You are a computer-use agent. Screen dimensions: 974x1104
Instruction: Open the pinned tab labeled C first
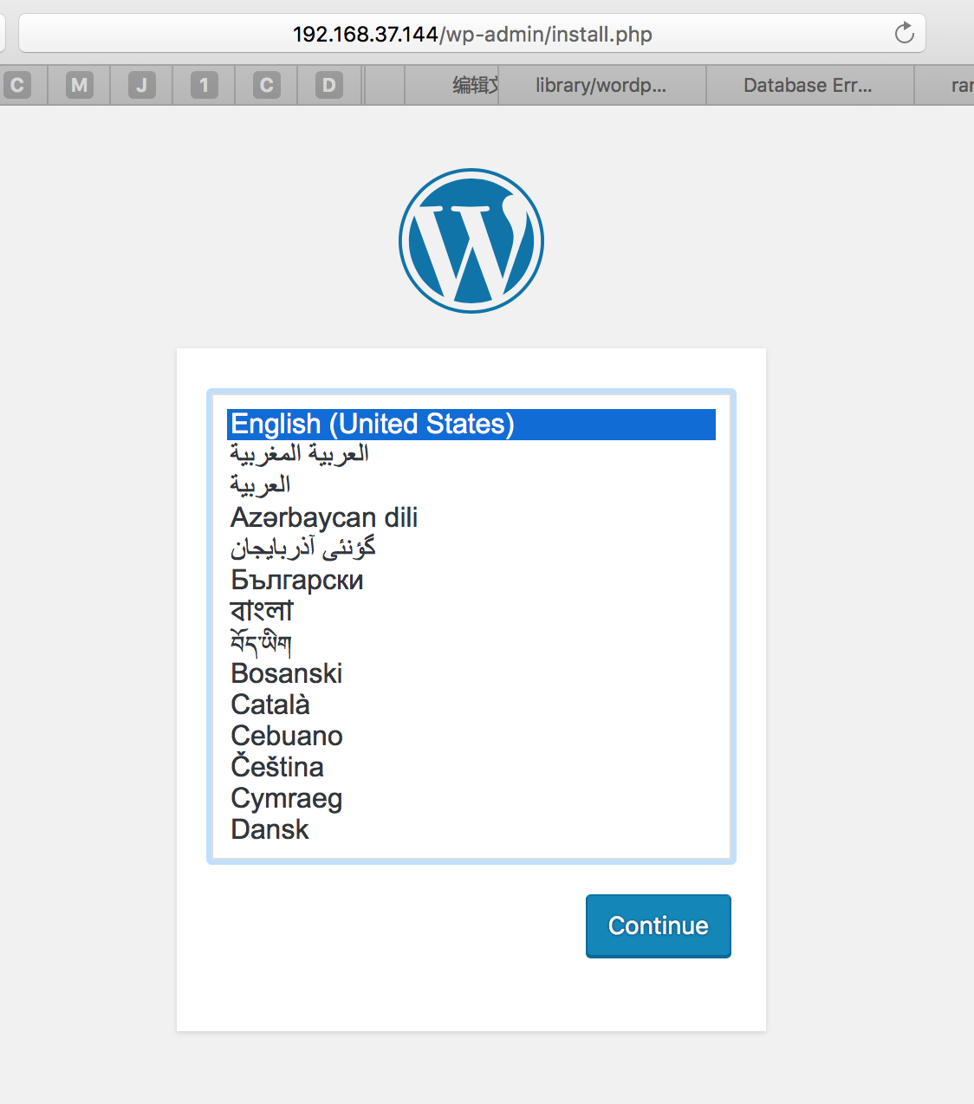pos(16,85)
